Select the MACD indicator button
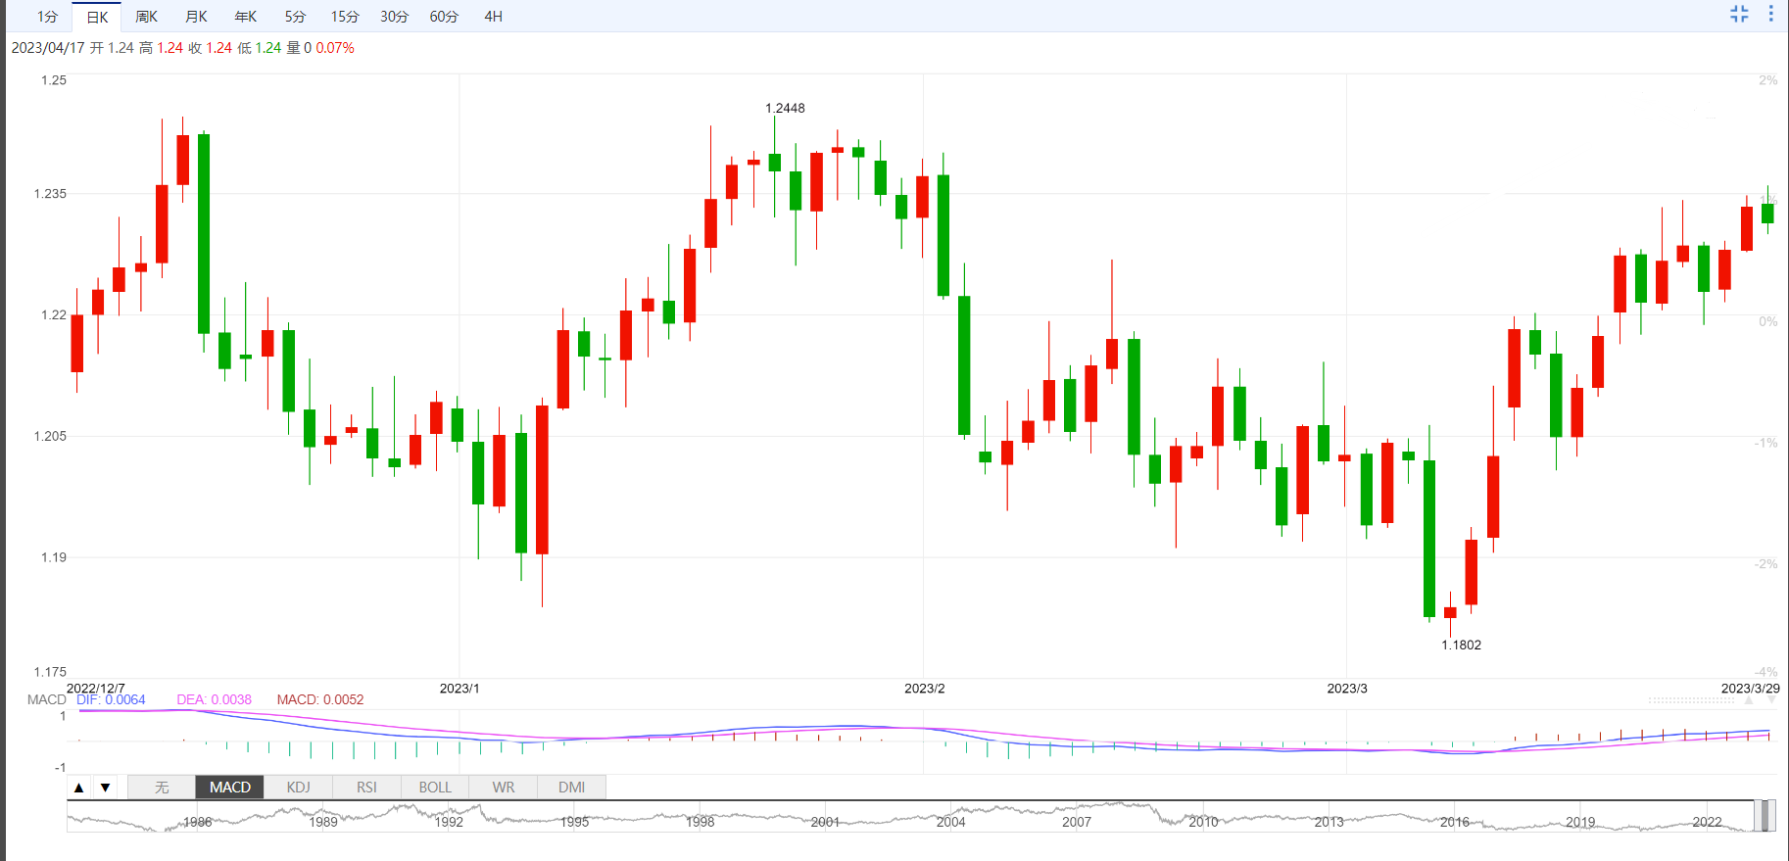Image resolution: width=1789 pixels, height=861 pixels. (x=230, y=788)
